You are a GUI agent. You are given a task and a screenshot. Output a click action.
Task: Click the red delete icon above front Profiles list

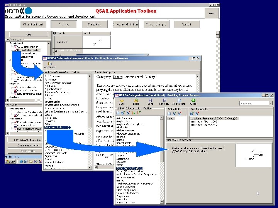(128, 113)
